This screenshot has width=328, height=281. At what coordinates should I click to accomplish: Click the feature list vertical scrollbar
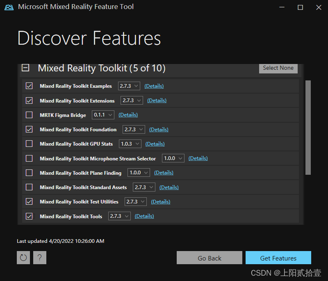[x=308, y=128]
